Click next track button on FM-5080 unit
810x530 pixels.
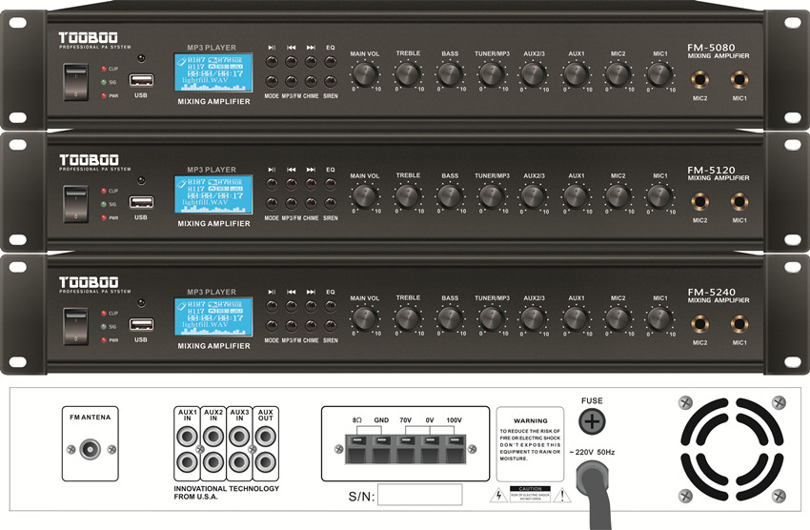point(311,61)
